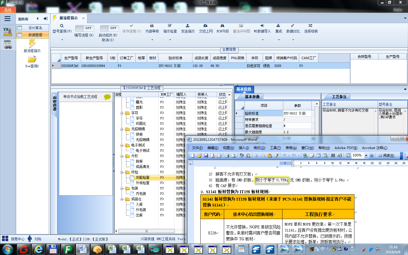This screenshot has height=255, width=408.
Task: Click Word Help question mark icon
Action: (372, 156)
